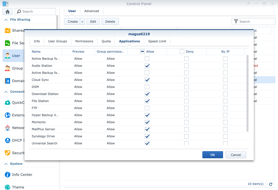Viewport: 278px width, 190px height.
Task: Open the Speed Limit tab
Action: coord(157,41)
